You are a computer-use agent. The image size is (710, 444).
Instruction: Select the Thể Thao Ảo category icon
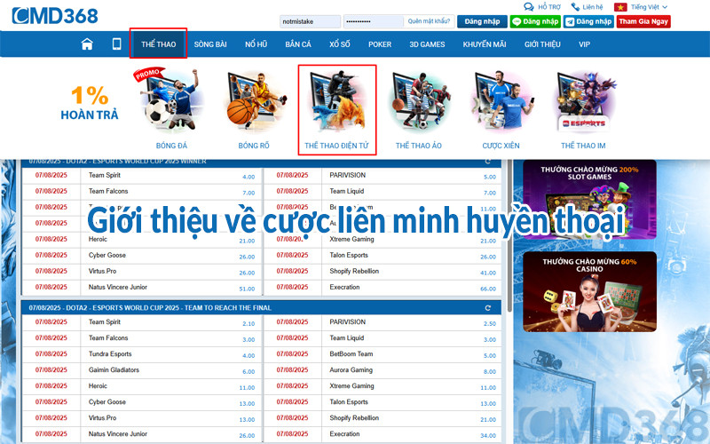(x=419, y=108)
